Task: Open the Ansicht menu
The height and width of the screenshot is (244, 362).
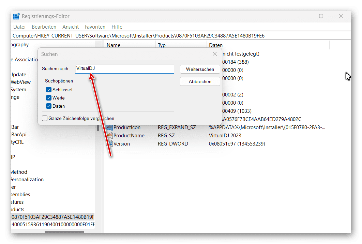Action: click(x=71, y=27)
